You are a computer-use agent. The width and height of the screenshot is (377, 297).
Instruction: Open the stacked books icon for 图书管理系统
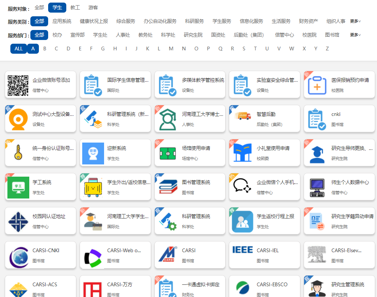pyautogui.click(x=168, y=187)
